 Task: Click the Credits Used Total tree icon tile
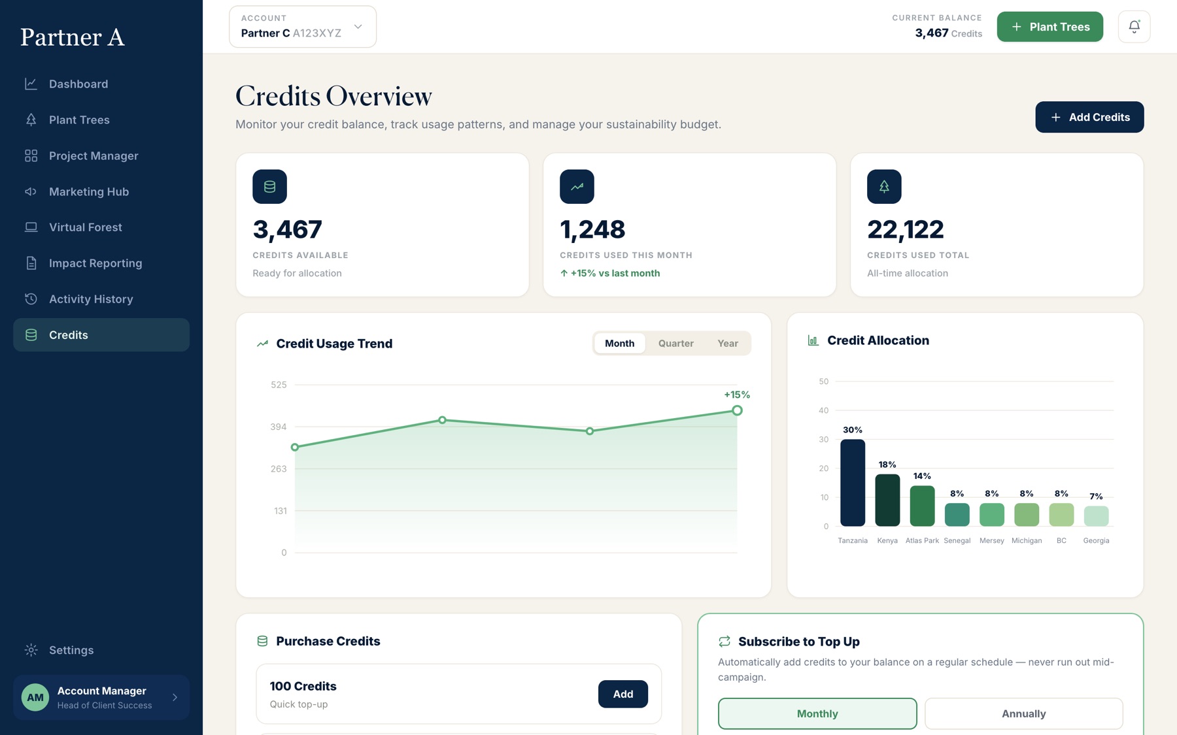(884, 187)
